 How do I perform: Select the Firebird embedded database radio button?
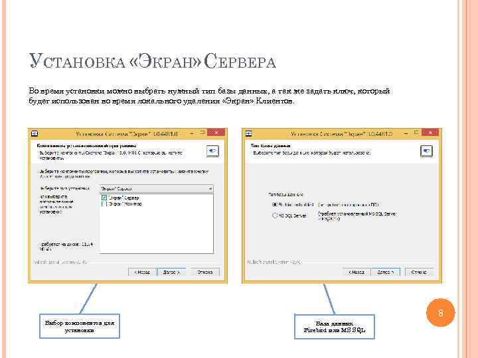click(274, 205)
